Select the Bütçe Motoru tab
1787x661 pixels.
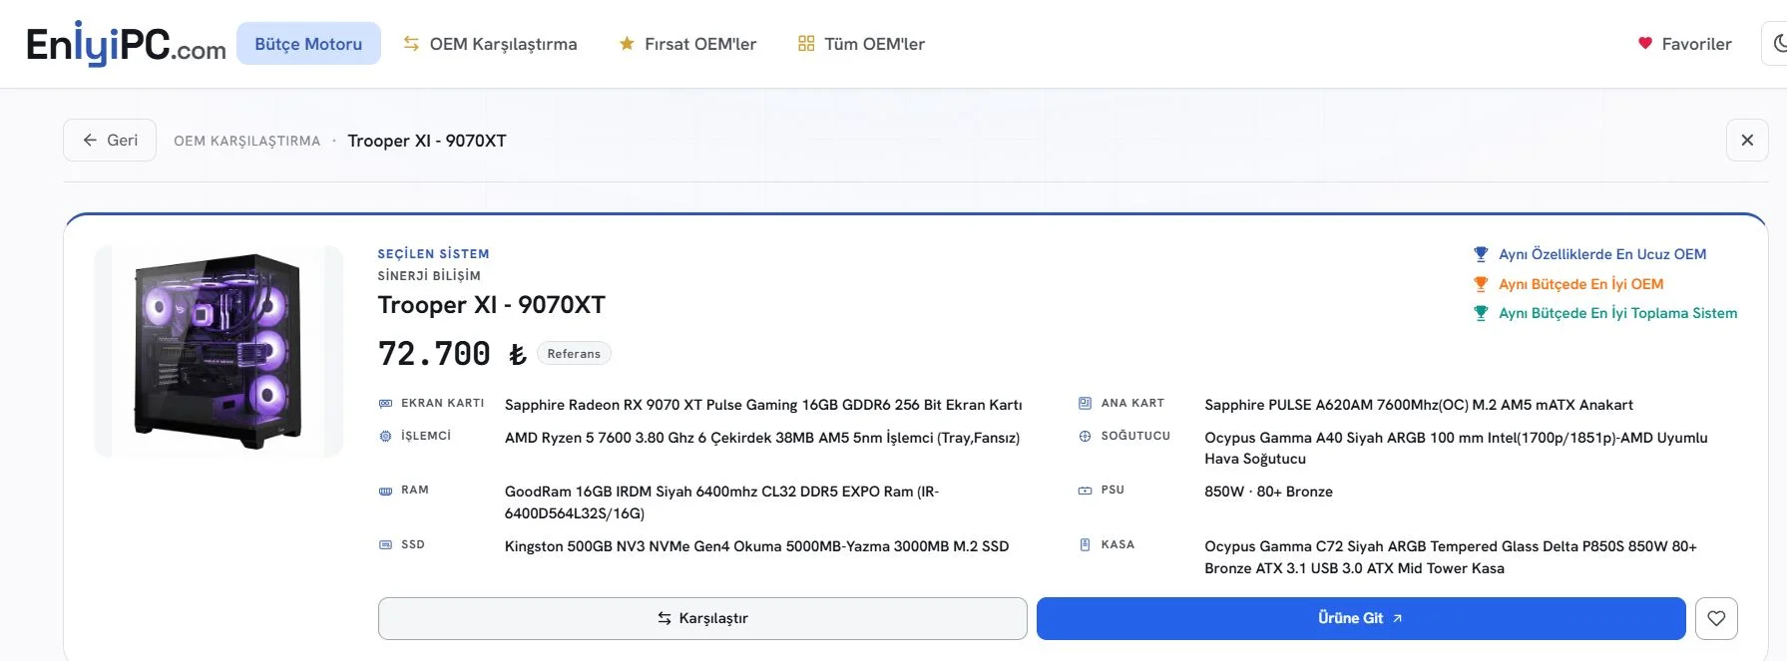(x=308, y=44)
